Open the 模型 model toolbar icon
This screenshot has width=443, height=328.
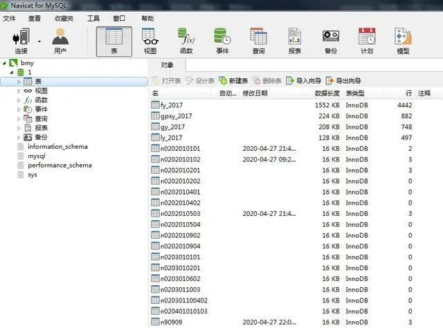403,41
